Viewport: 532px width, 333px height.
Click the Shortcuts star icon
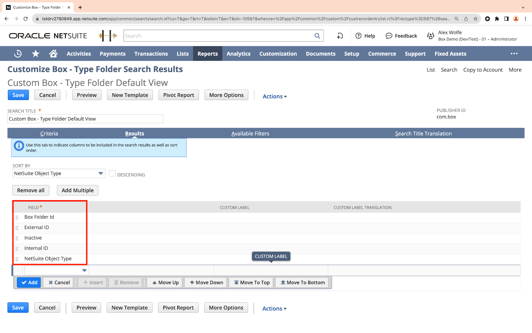pyautogui.click(x=36, y=54)
